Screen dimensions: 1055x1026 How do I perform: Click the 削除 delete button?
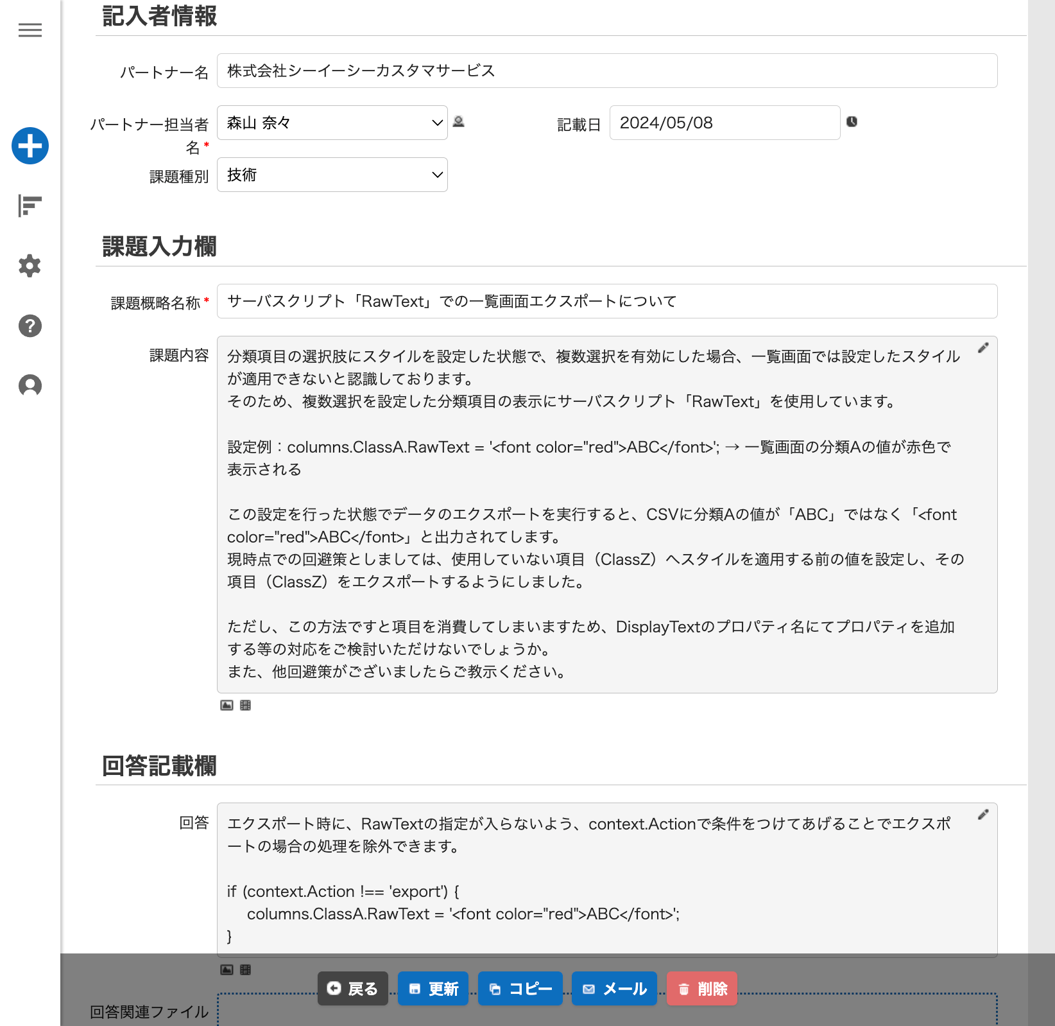coord(702,988)
